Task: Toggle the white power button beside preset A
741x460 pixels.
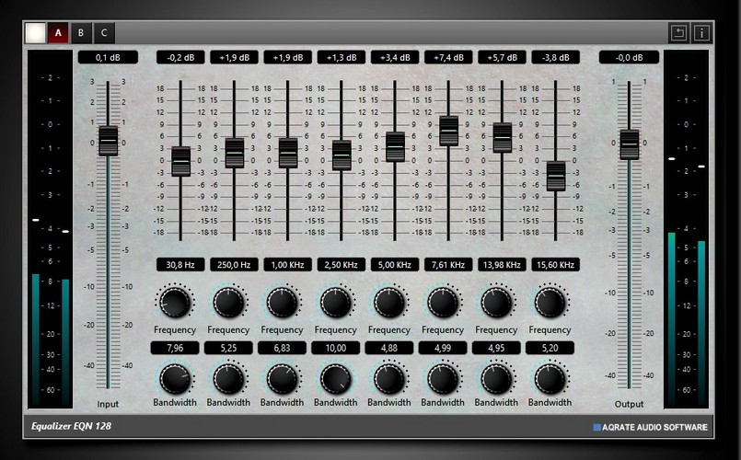Action: click(x=36, y=33)
